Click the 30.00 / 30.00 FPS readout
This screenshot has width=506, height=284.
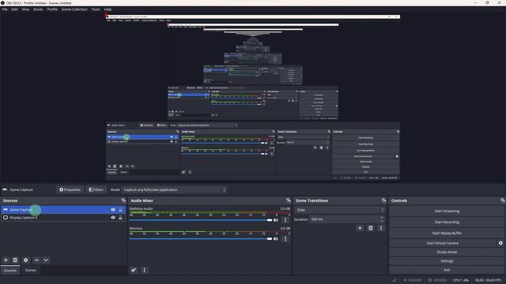point(488,280)
